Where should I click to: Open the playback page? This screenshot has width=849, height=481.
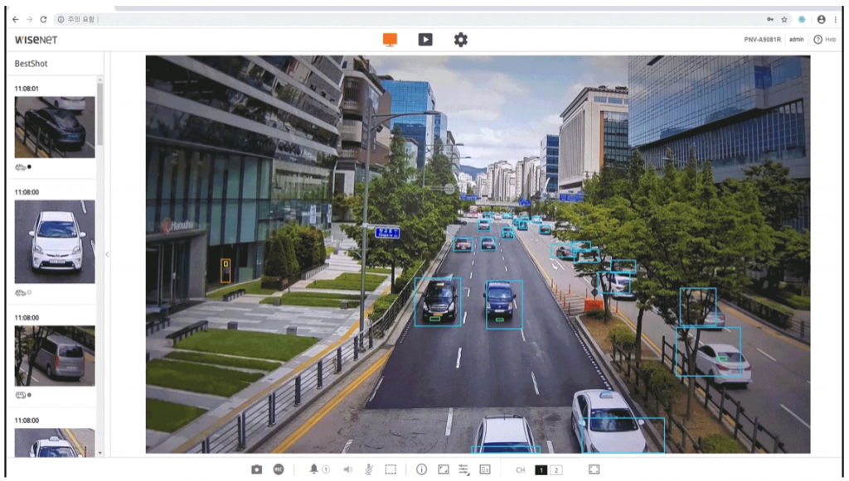click(425, 40)
